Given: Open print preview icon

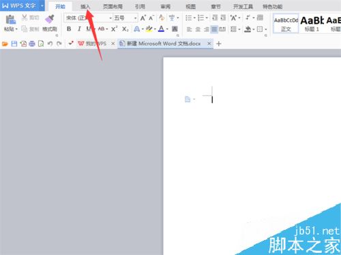Looking at the screenshot, I should tap(41, 44).
